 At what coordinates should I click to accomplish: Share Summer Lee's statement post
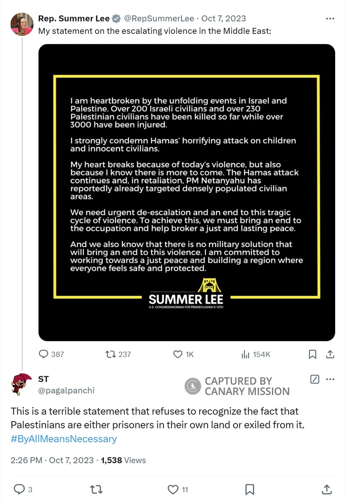tap(330, 354)
